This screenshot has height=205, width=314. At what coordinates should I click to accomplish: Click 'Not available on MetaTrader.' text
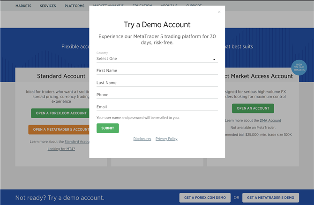pyautogui.click(x=253, y=127)
